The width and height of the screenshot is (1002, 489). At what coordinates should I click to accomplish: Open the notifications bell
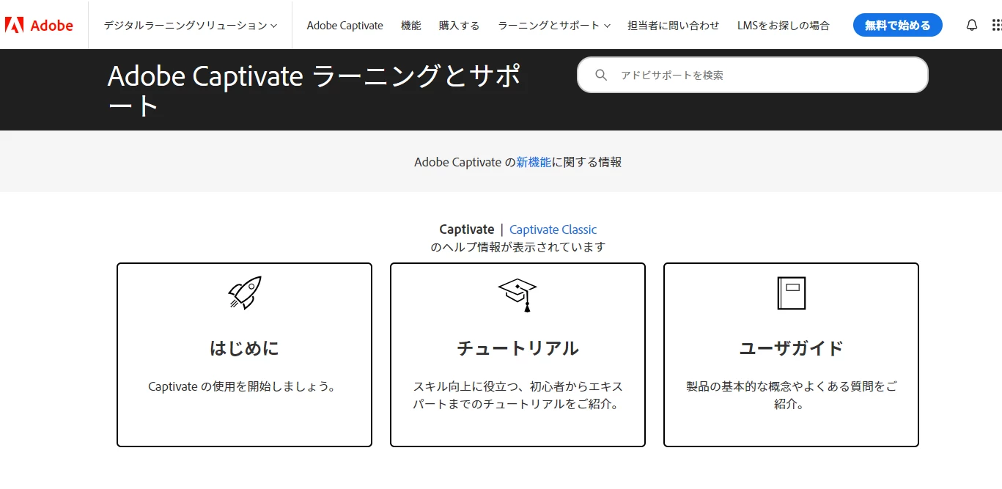972,25
